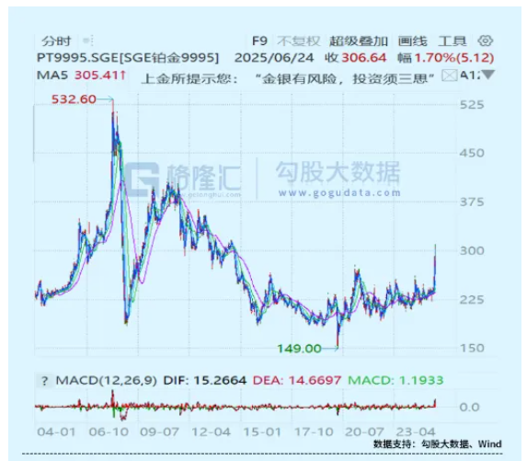
Task: Click the 06-10 date axis label
Action: pyautogui.click(x=109, y=432)
